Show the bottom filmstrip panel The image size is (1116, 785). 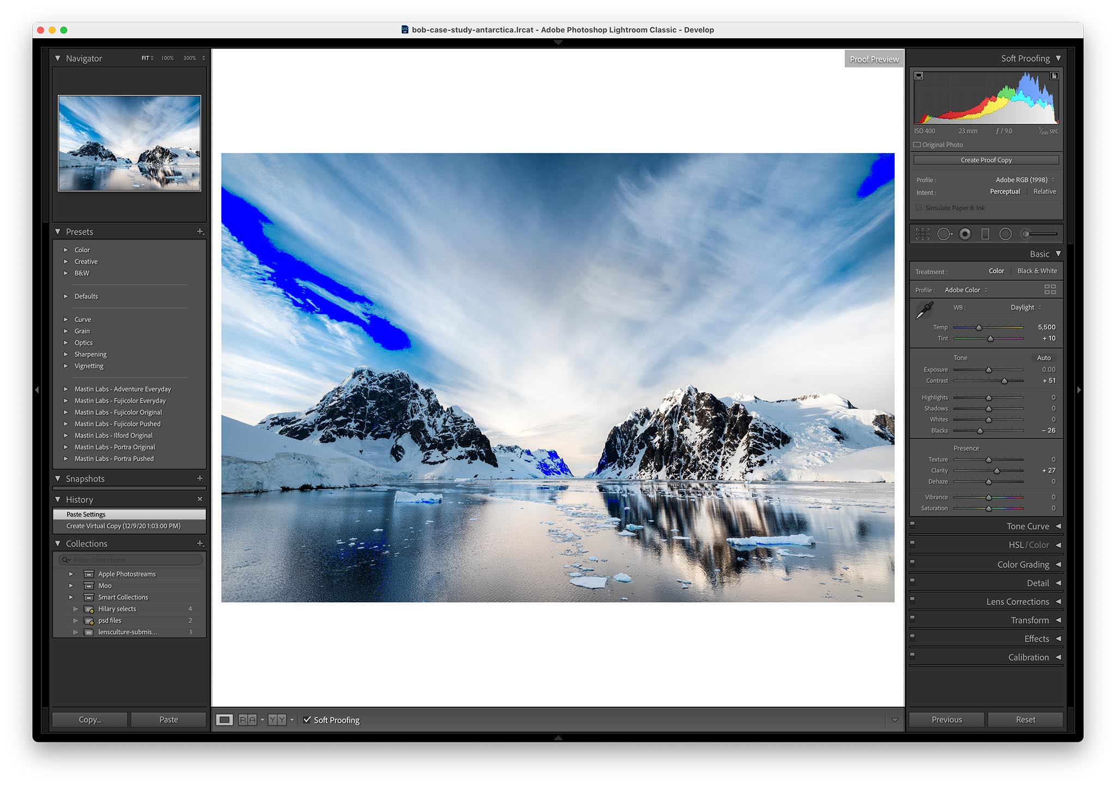(x=558, y=738)
